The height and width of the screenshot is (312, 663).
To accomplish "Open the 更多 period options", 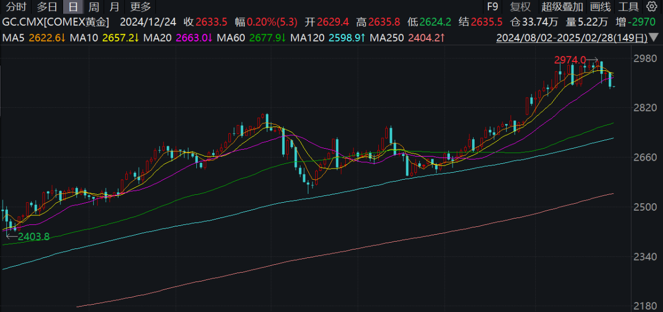I will click(140, 7).
